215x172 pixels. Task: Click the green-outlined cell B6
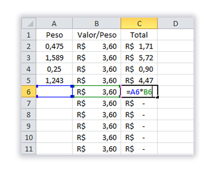(97, 92)
